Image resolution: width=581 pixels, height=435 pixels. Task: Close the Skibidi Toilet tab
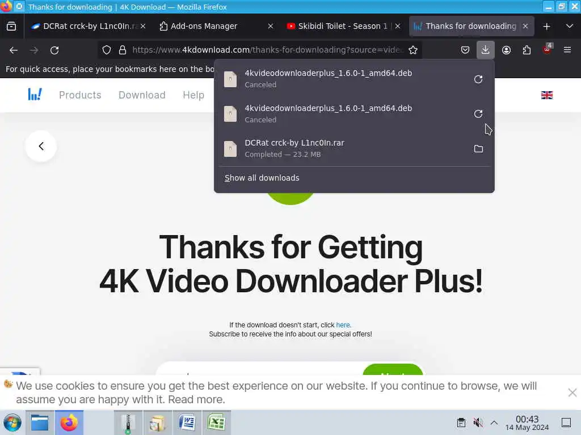398,26
